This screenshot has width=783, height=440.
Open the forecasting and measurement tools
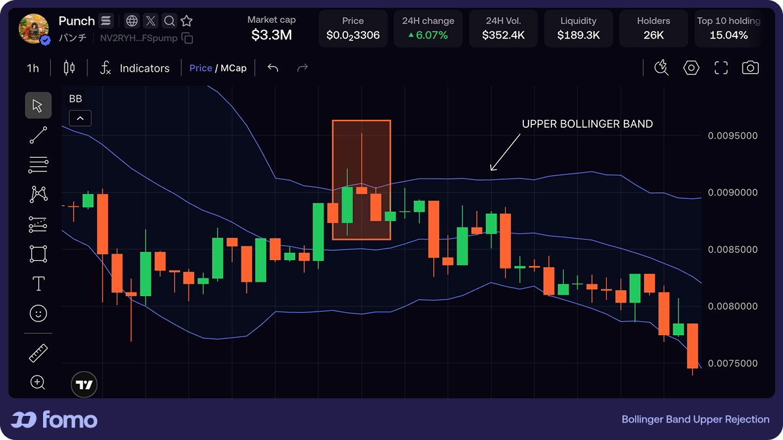point(38,224)
